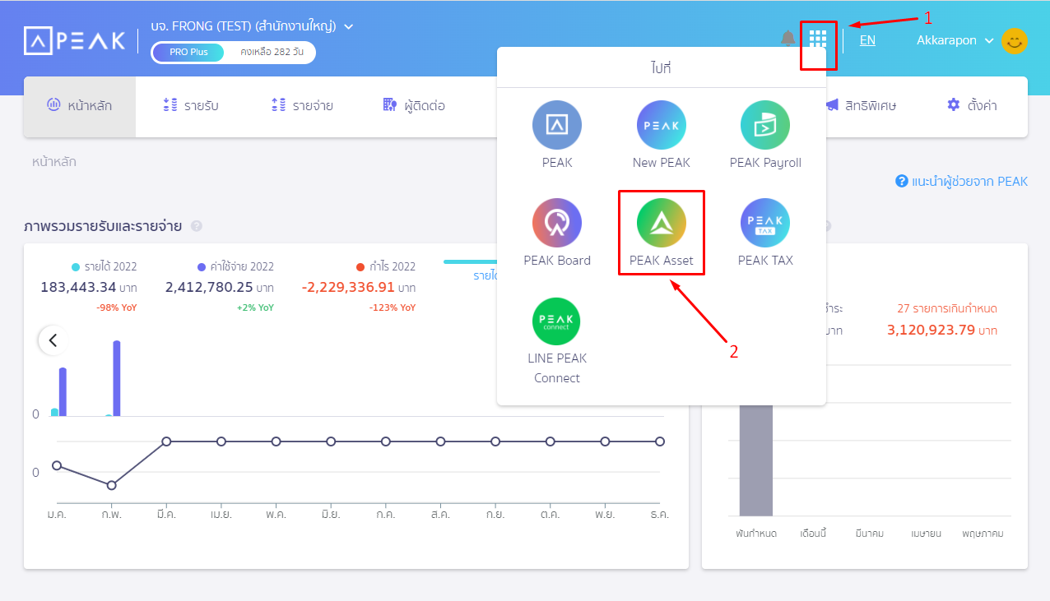Screen dimensions: 1050x601
Task: Click the ม.ค. profit line point
Action: pos(57,465)
